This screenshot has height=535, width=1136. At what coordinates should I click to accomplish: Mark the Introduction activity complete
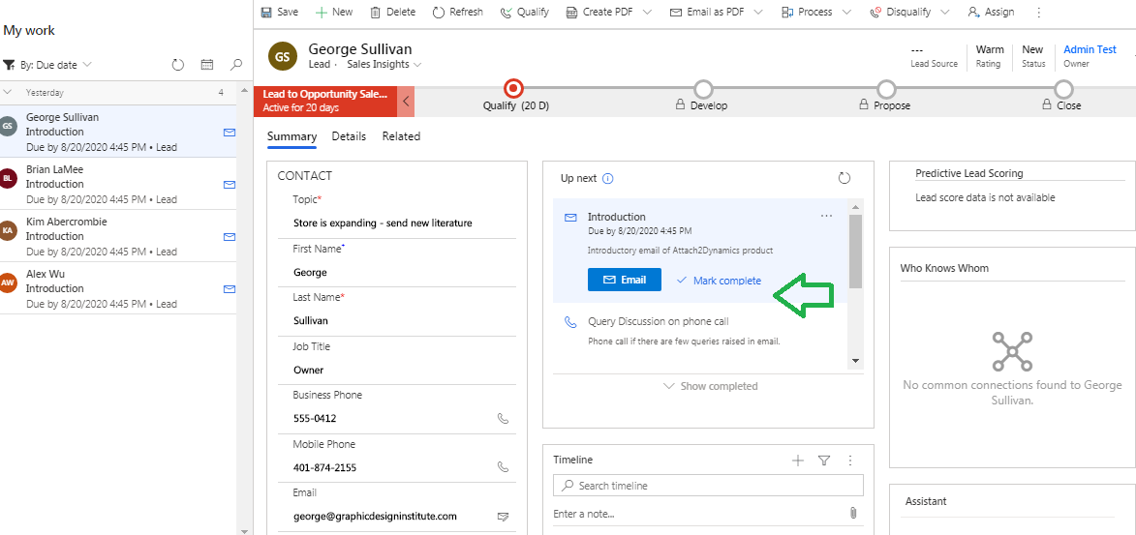tap(719, 281)
